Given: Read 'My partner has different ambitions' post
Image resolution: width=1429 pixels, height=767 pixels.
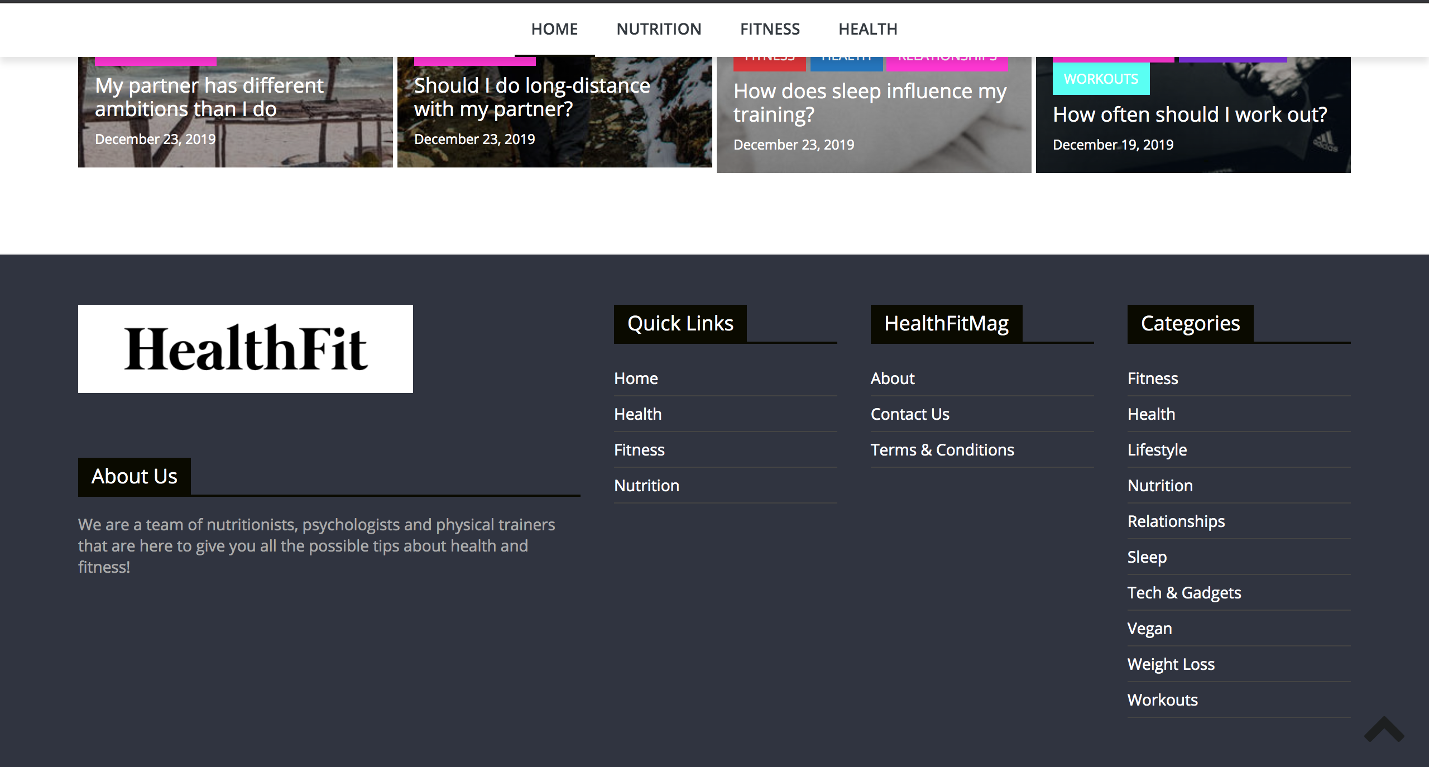Looking at the screenshot, I should point(209,97).
